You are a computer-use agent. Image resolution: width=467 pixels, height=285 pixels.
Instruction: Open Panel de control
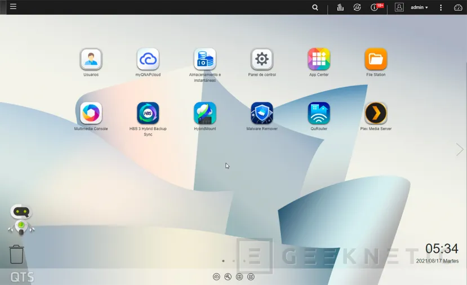point(262,59)
